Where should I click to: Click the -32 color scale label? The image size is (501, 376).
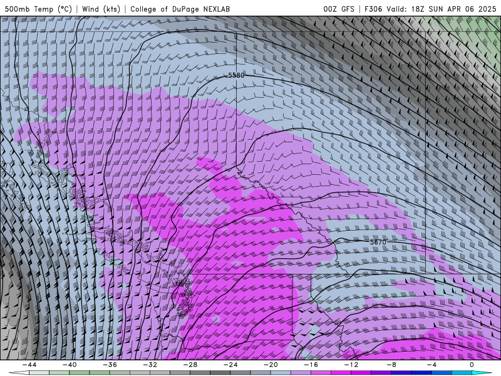[x=150, y=365]
